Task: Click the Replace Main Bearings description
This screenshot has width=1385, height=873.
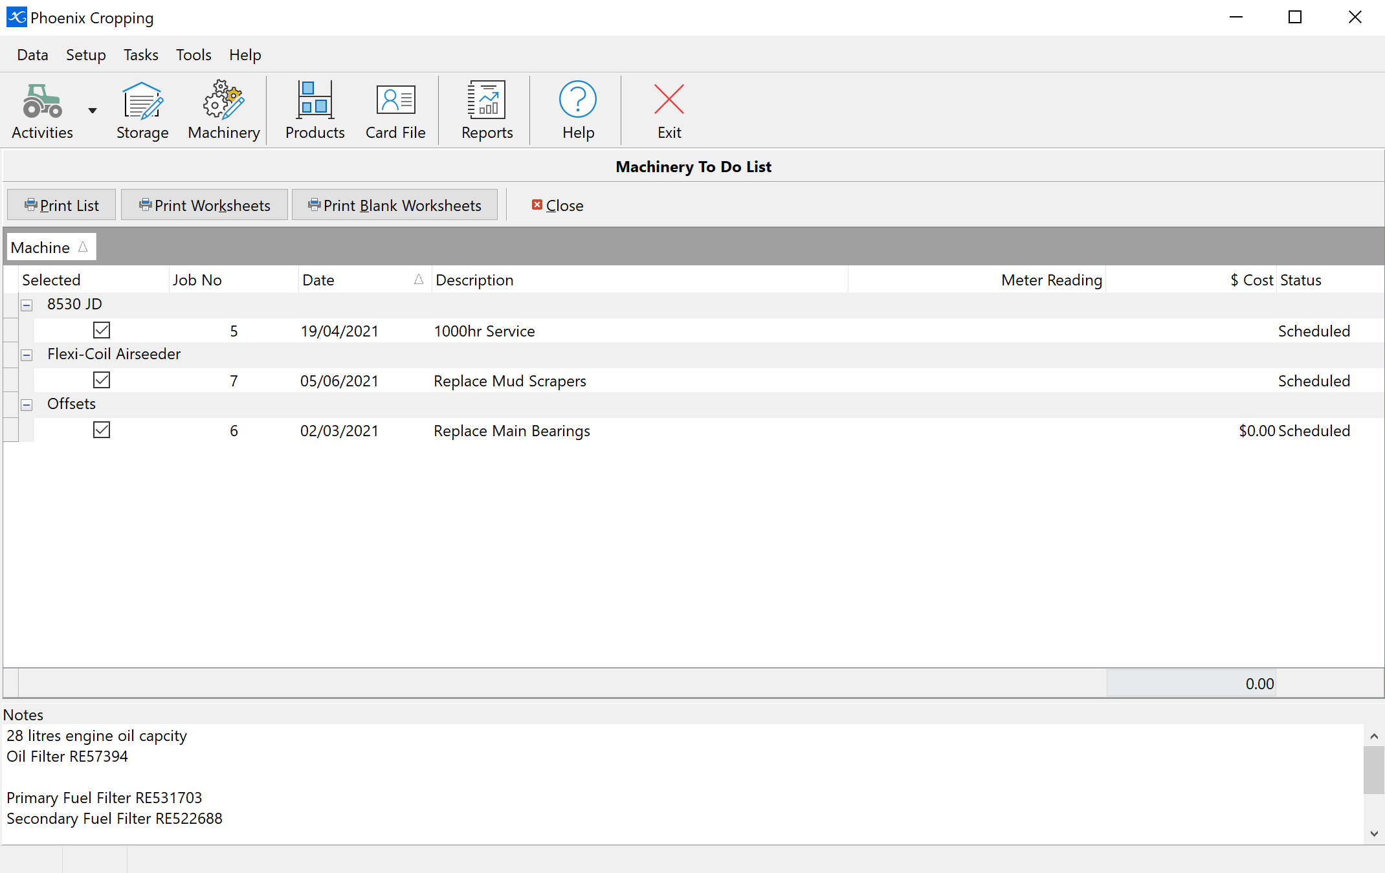Action: tap(512, 431)
